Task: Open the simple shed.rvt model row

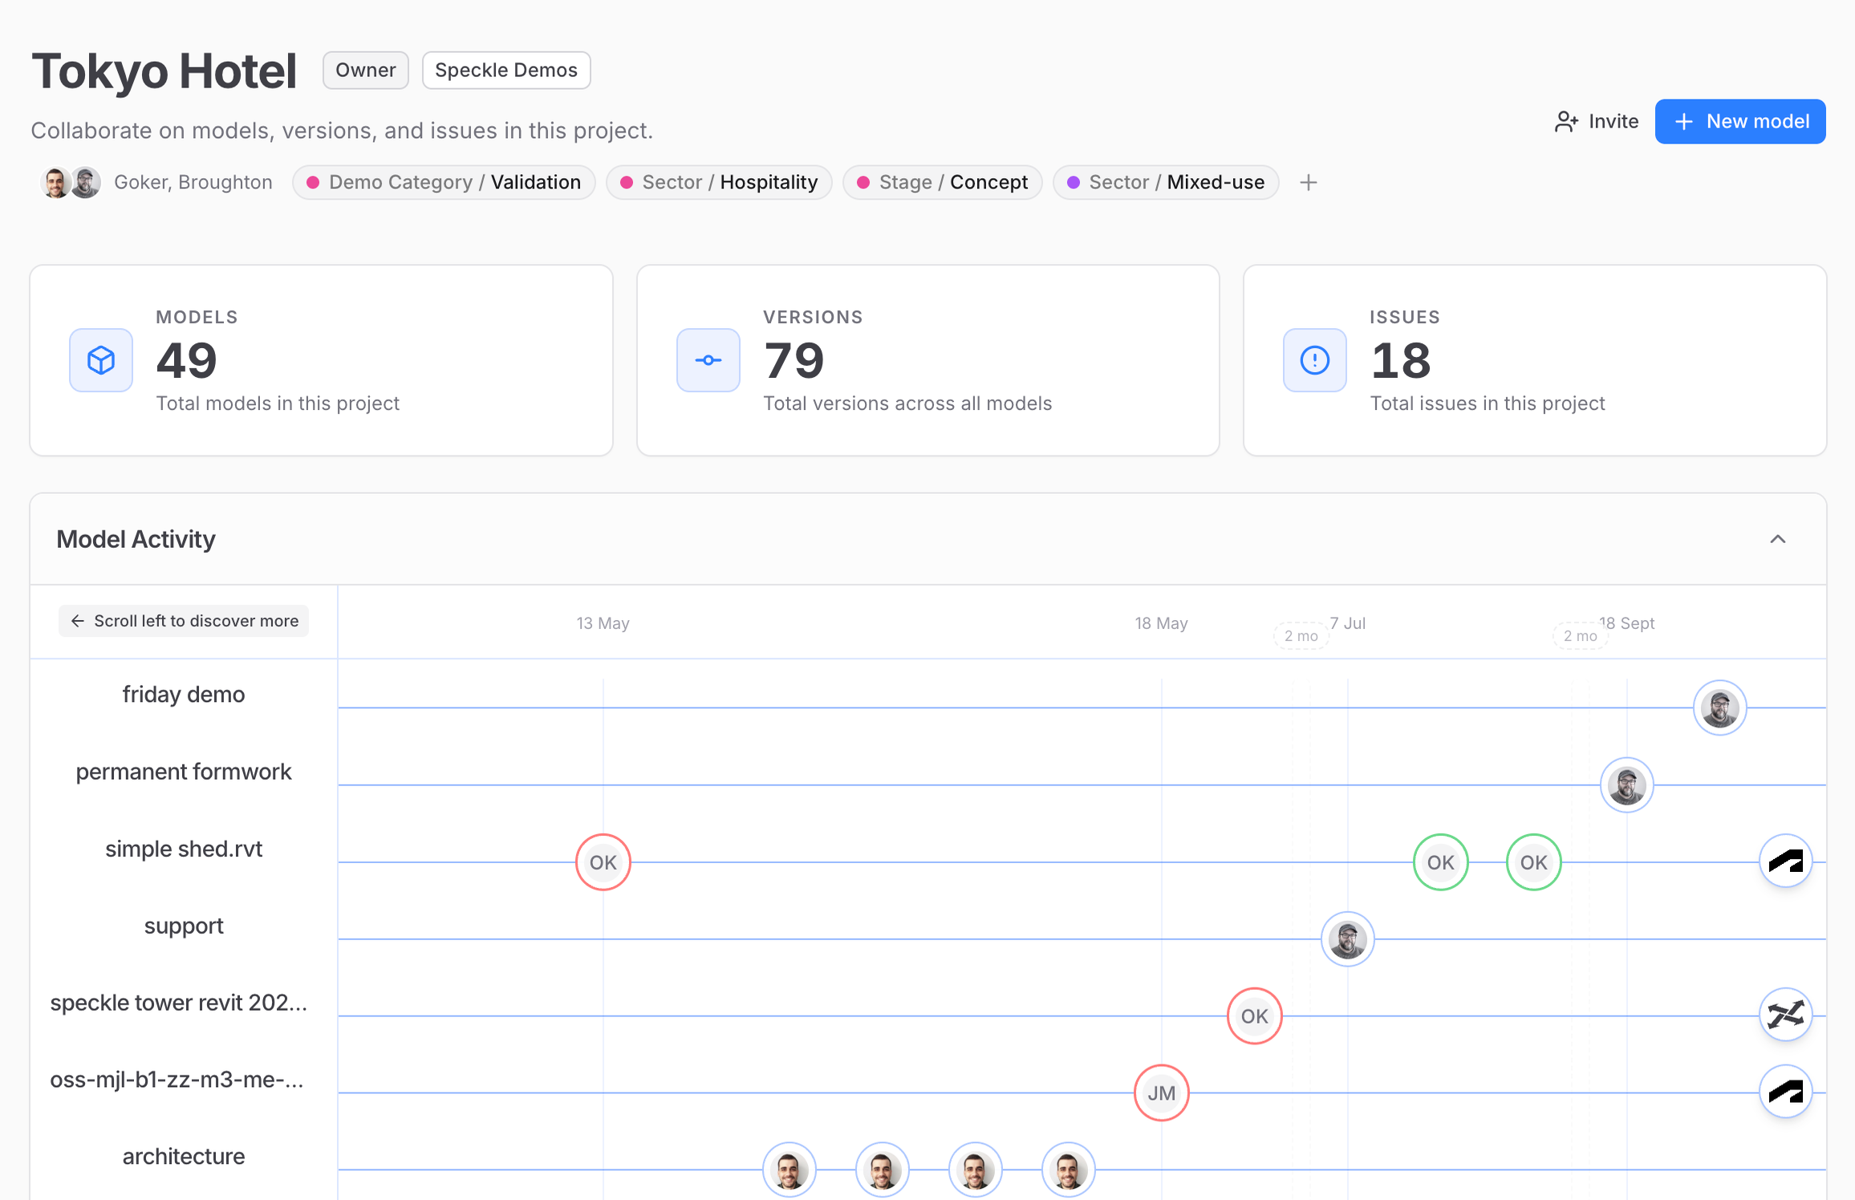Action: click(184, 849)
